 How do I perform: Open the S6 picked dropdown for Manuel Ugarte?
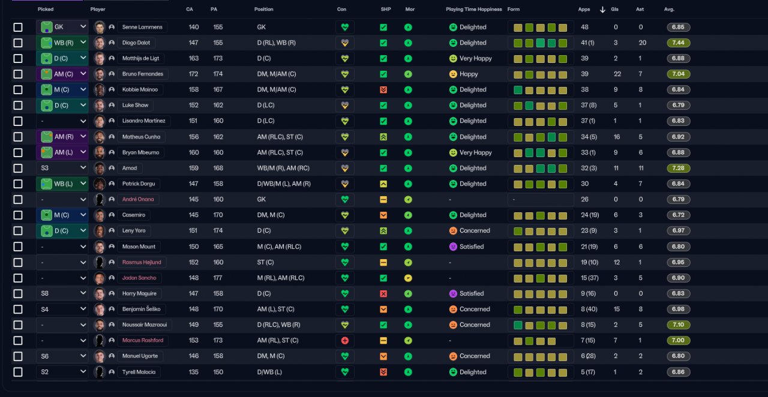click(x=62, y=356)
